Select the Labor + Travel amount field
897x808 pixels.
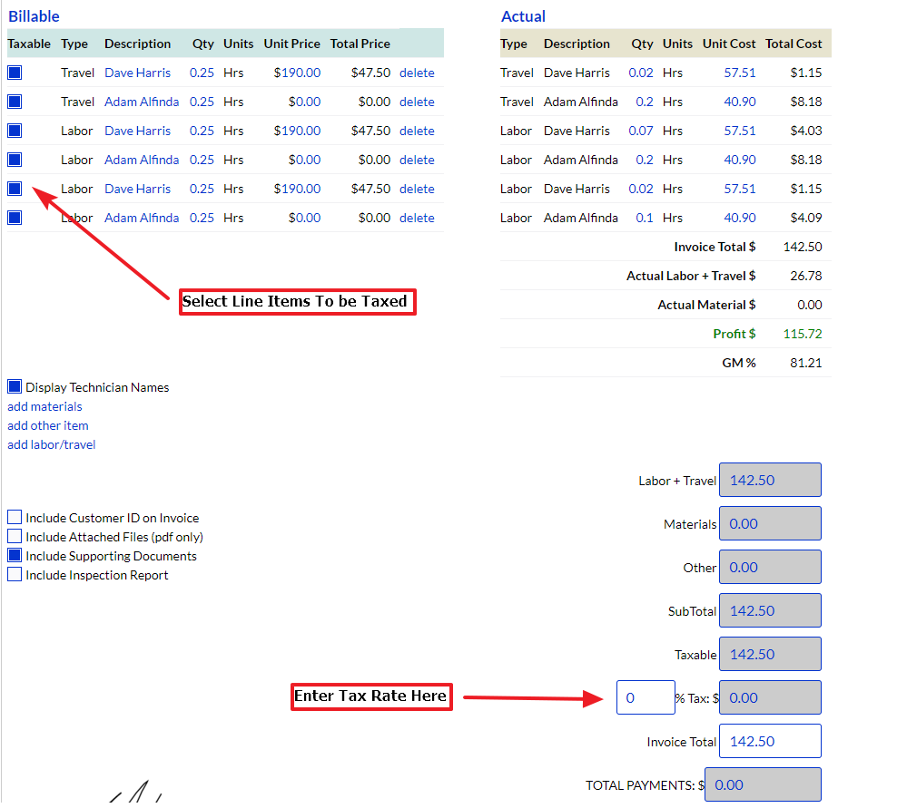coord(770,480)
